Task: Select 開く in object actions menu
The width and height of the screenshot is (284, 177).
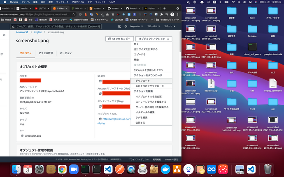Action: 151,44
